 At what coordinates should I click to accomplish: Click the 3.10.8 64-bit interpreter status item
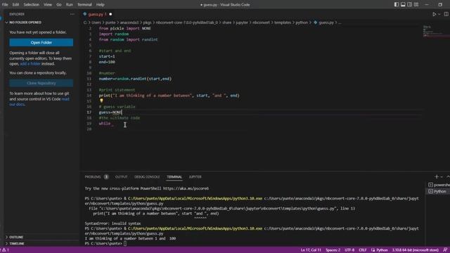coord(416,250)
